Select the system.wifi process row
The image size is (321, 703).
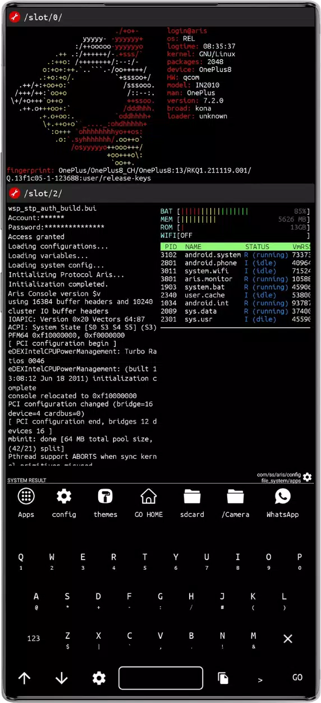click(x=235, y=271)
